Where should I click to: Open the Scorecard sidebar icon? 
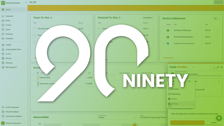3,16
